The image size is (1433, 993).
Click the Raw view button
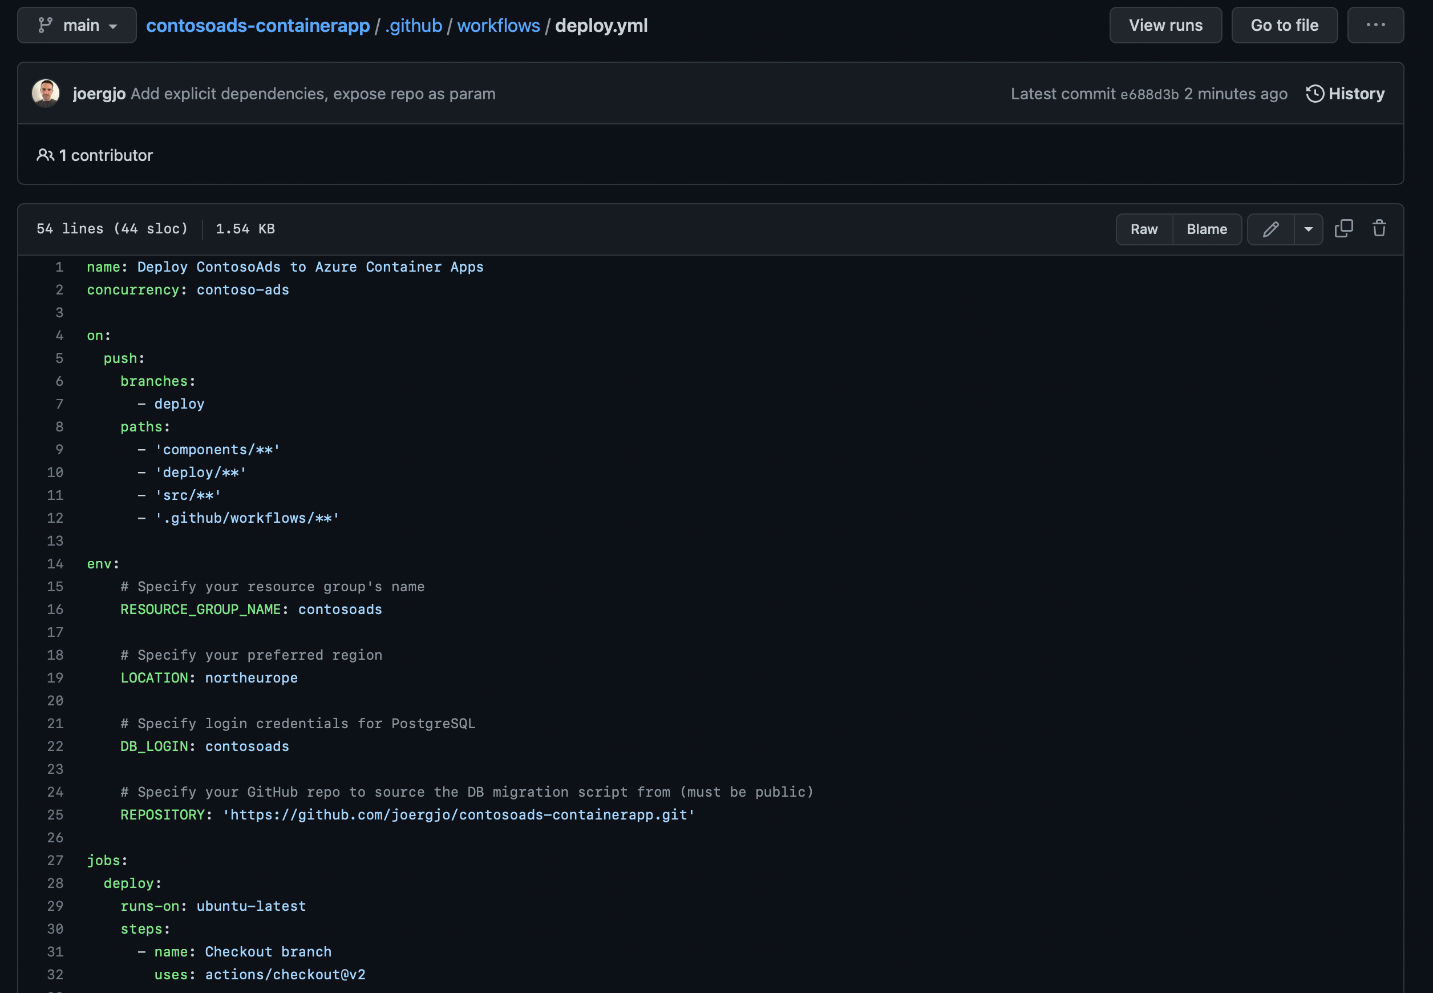tap(1143, 229)
